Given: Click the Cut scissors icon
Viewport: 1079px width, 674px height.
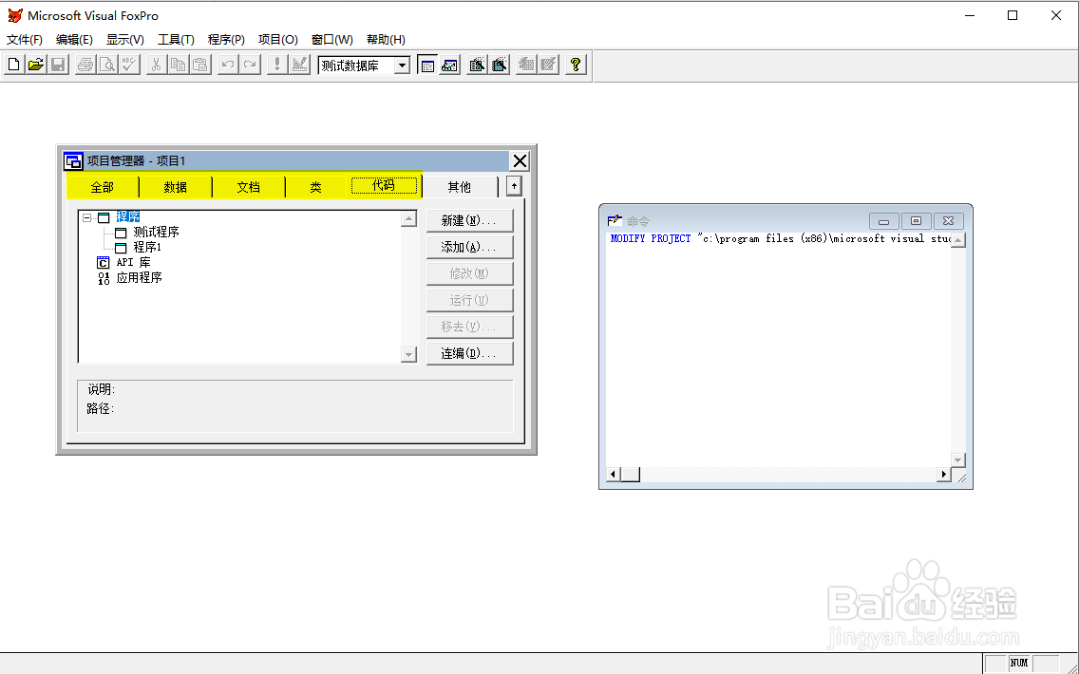Looking at the screenshot, I should click(x=156, y=65).
